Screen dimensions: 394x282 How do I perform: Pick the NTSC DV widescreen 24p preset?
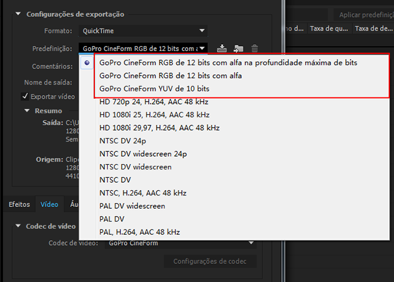coord(234,154)
